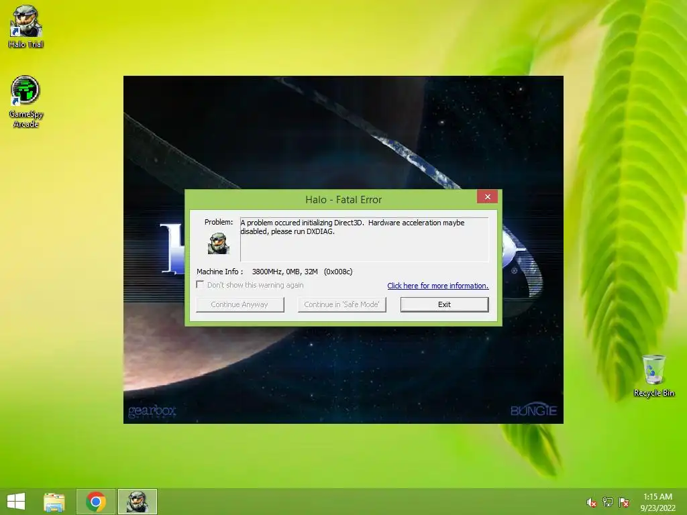Click the Continue Anyway button

pos(240,304)
